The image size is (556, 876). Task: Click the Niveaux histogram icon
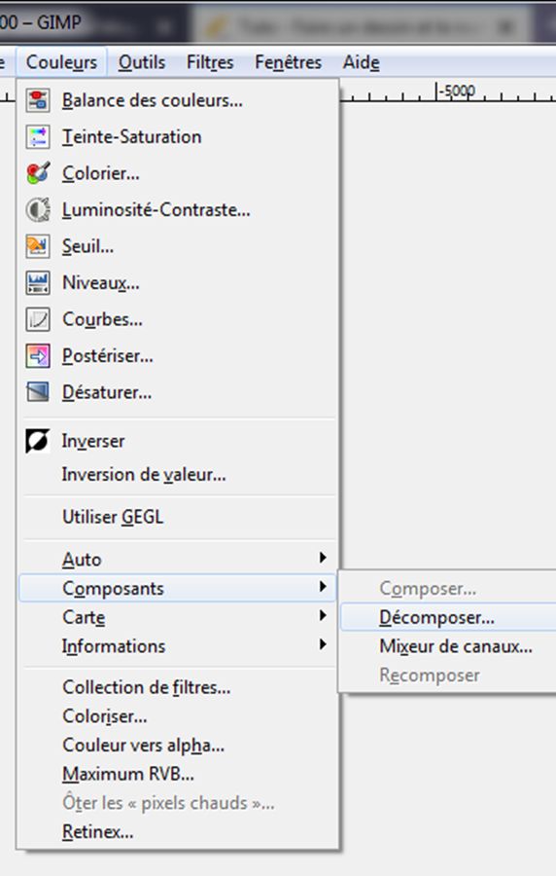[37, 282]
